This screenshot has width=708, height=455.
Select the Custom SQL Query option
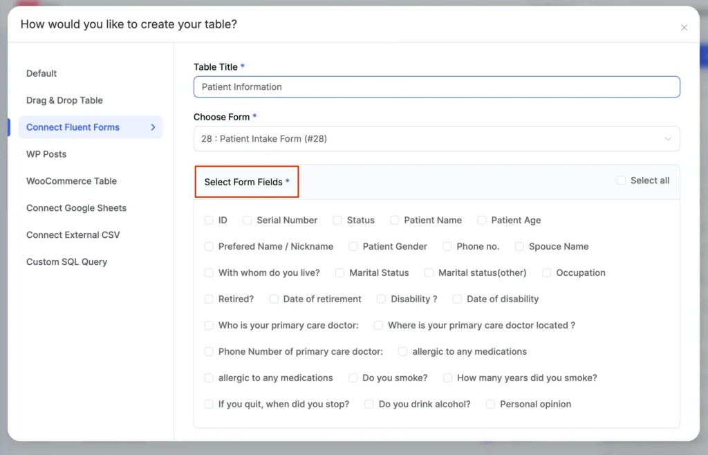pyautogui.click(x=66, y=262)
